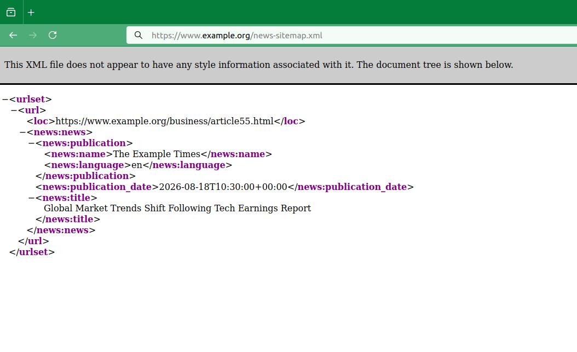
Task: Click the opening news:publication_date tag
Action: click(97, 187)
